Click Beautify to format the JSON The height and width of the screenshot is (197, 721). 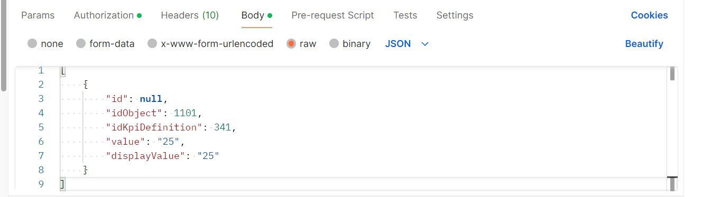[644, 44]
